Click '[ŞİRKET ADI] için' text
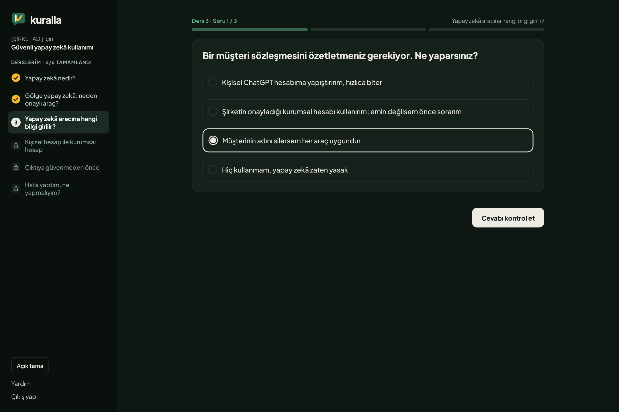Viewport: 619px width, 412px height. [x=32, y=39]
